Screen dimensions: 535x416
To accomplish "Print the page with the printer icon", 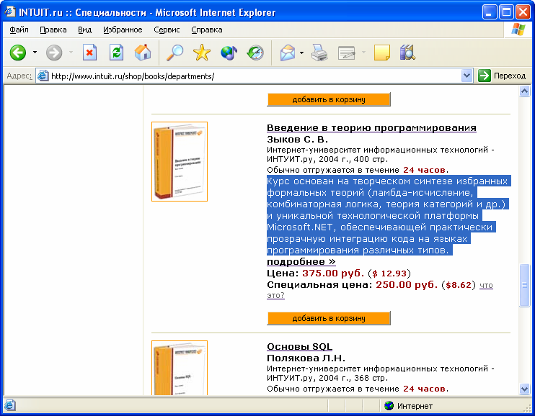I will pos(319,53).
